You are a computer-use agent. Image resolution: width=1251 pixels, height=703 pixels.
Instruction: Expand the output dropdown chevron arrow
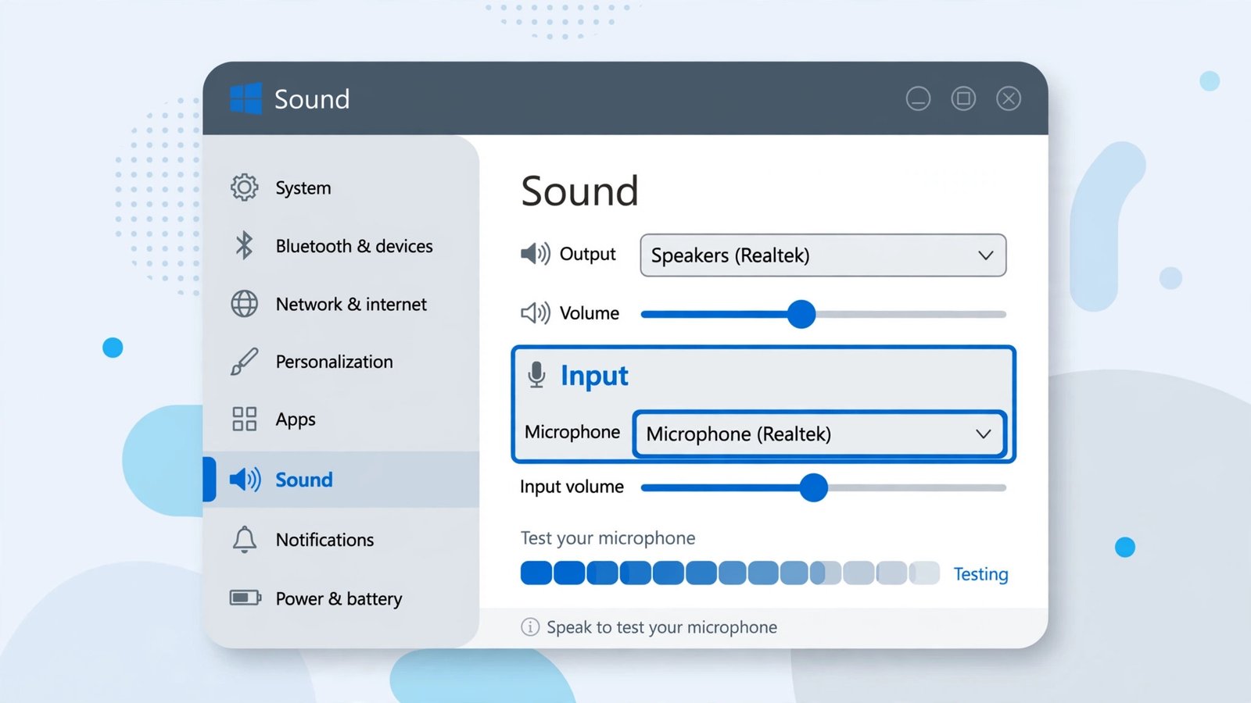tap(986, 255)
